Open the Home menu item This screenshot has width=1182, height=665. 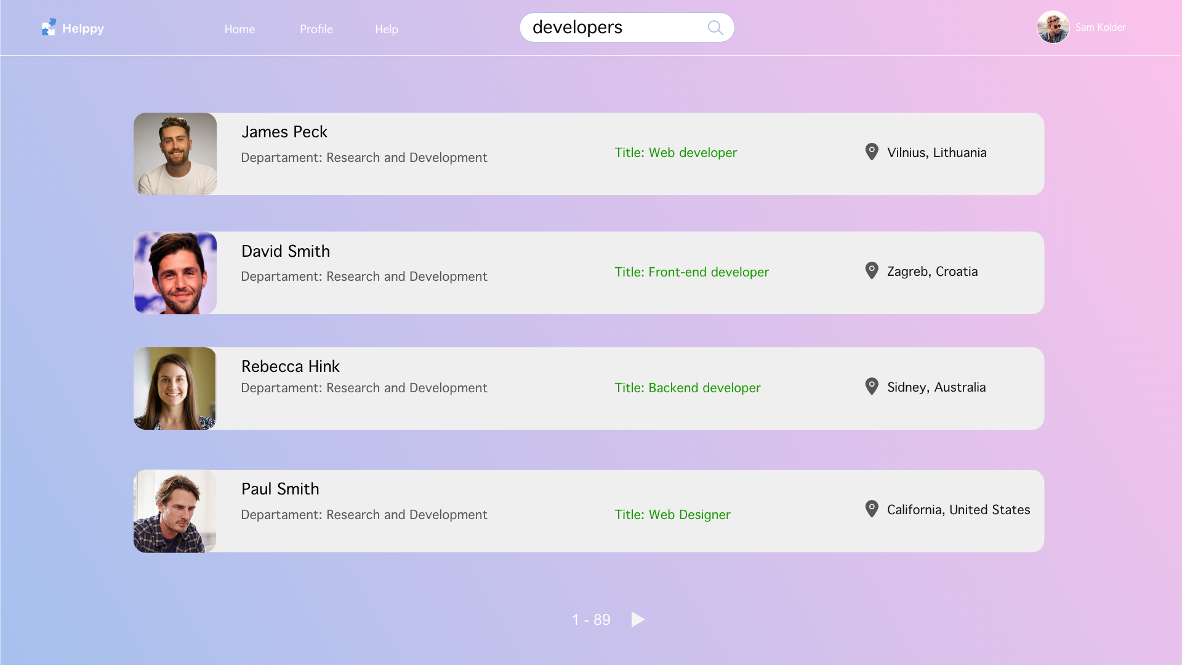(239, 29)
